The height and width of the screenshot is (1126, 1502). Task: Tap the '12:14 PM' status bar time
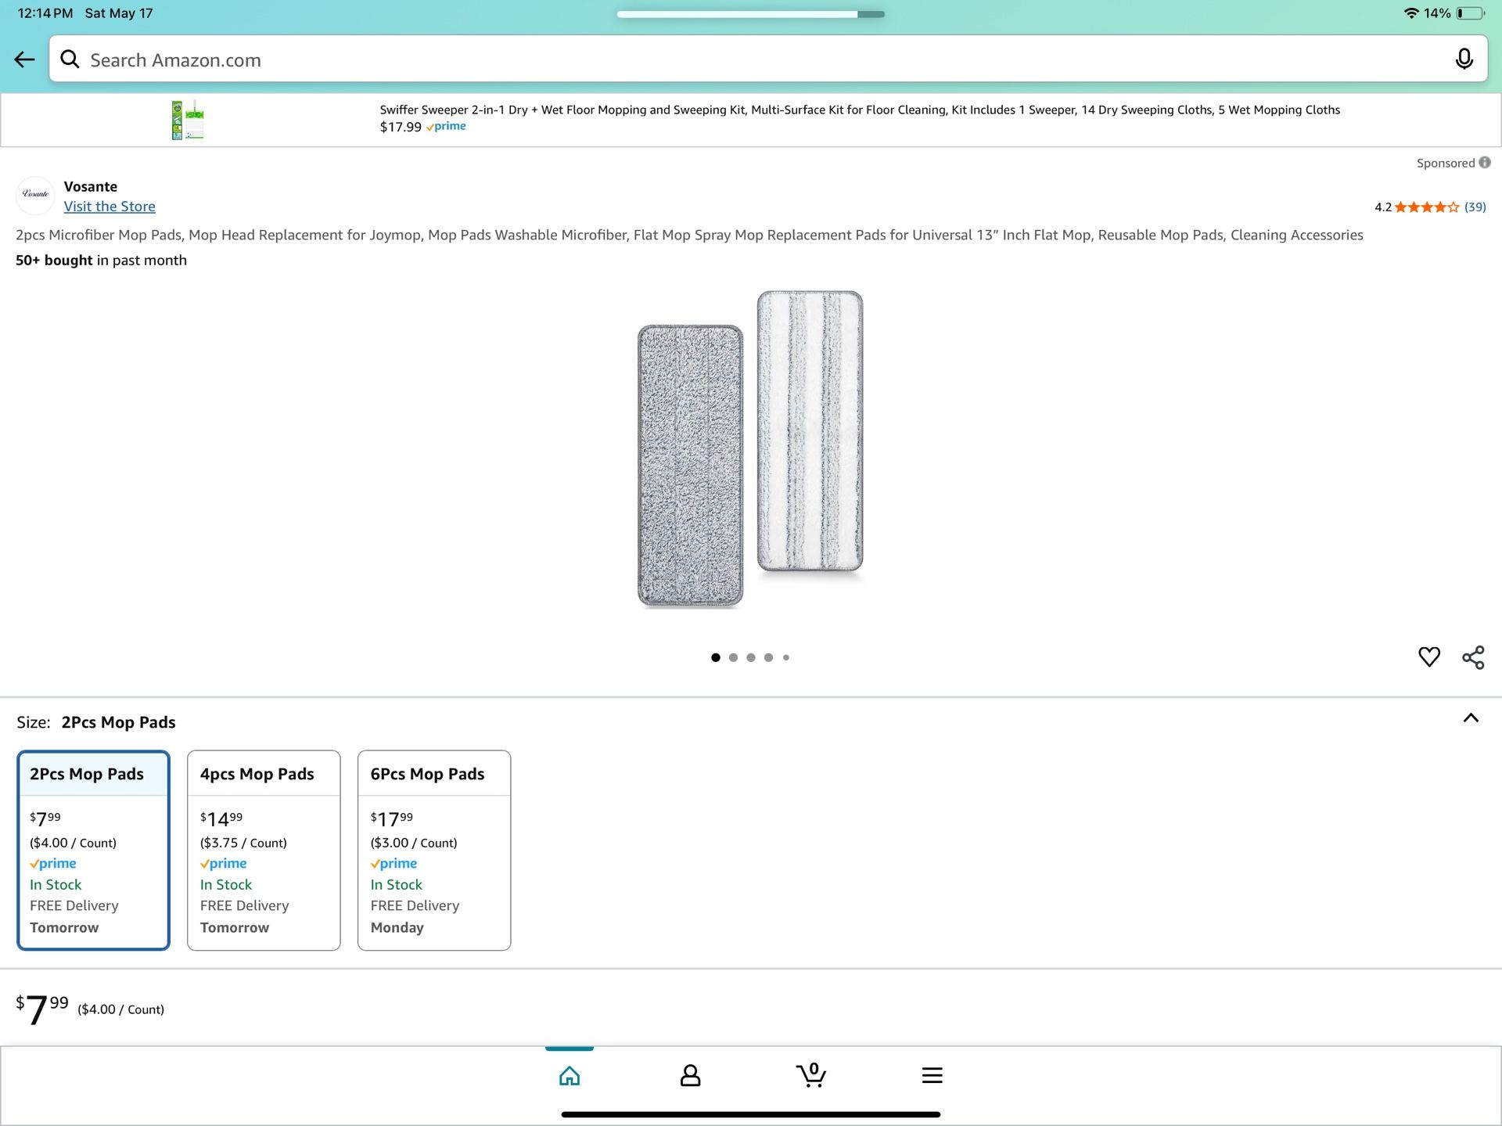[45, 13]
